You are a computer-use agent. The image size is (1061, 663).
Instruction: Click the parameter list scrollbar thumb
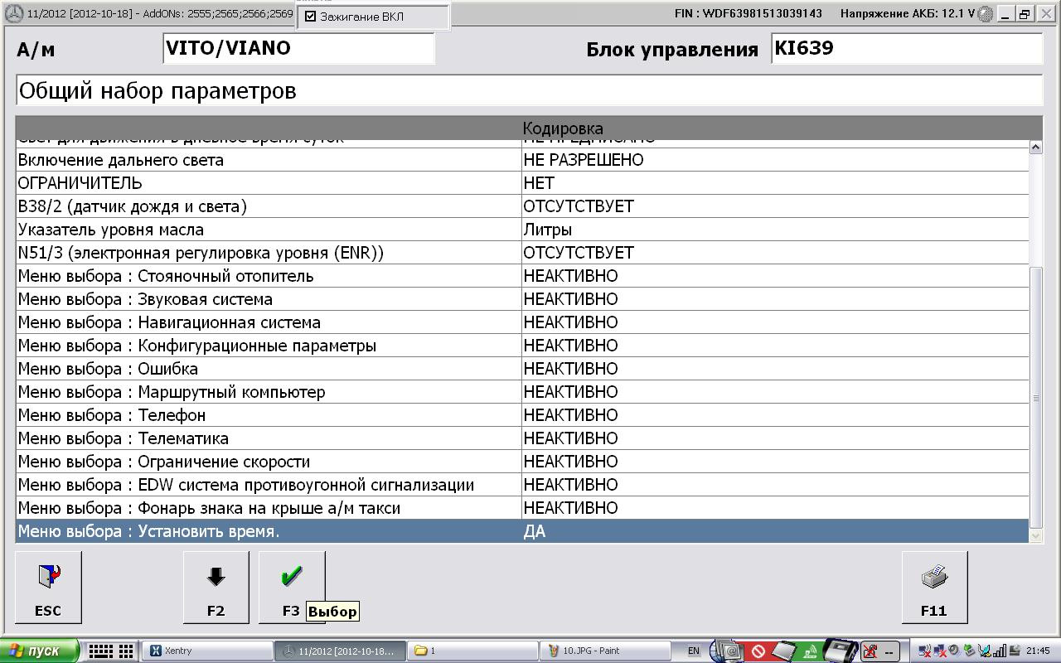[x=1035, y=398]
